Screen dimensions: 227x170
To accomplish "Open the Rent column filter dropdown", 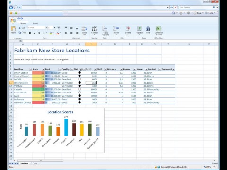I will tap(60, 69).
